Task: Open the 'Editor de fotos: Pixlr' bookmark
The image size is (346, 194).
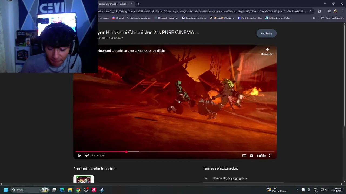Action: (x=278, y=18)
